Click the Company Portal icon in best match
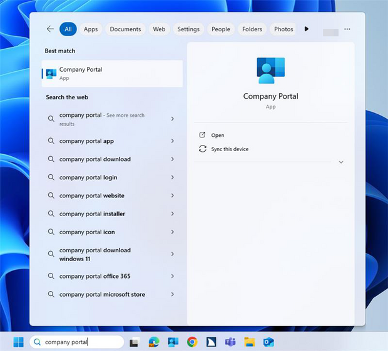The width and height of the screenshot is (388, 351). 51,74
